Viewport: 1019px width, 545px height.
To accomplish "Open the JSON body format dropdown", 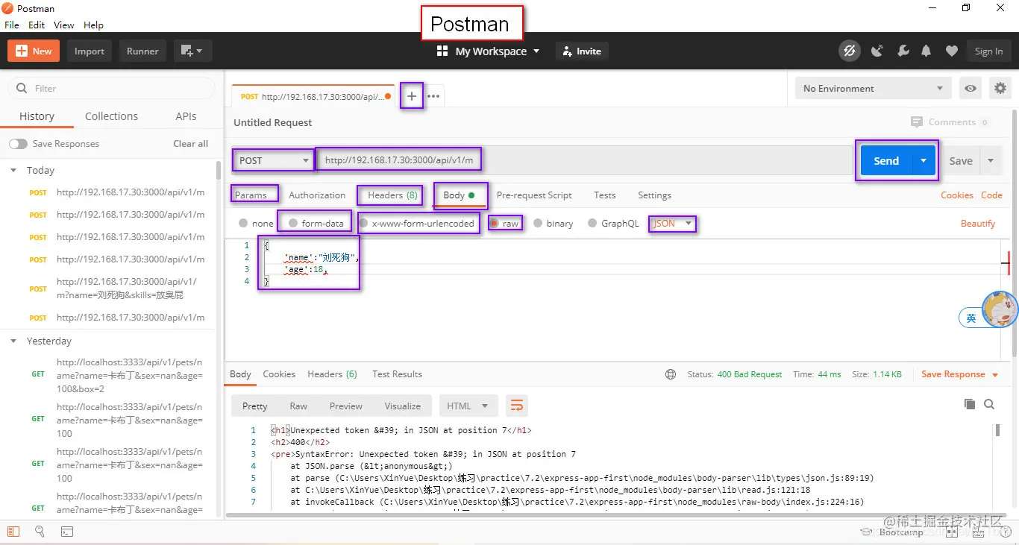I will 673,223.
